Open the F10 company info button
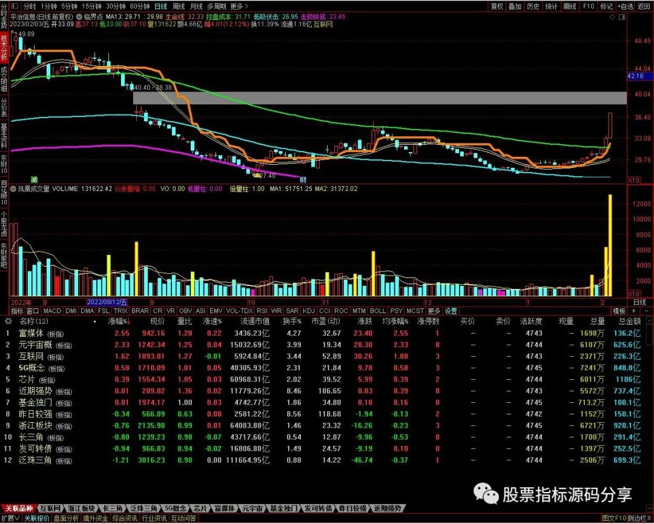This screenshot has height=524, width=654. point(589,6)
